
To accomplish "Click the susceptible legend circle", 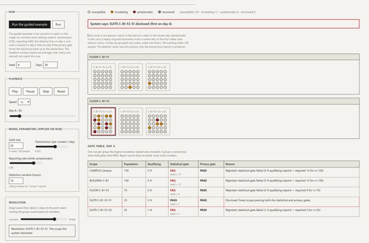I will 89,12.
